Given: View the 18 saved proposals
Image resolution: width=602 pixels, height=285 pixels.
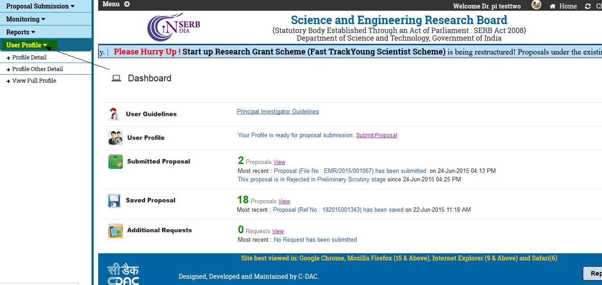Looking at the screenshot, I should coord(284,201).
